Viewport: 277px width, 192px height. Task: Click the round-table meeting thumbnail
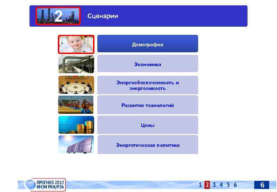tap(76, 85)
